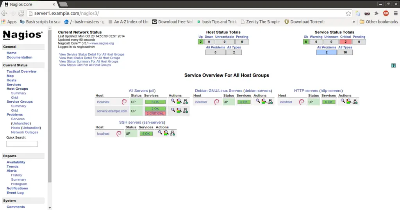Bookmark this page with the star icon

click(348, 14)
